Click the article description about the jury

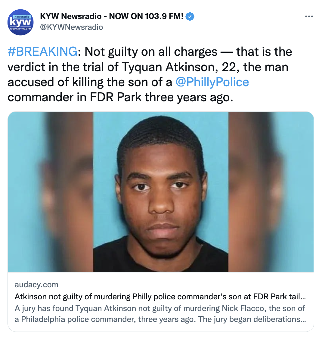(x=160, y=314)
